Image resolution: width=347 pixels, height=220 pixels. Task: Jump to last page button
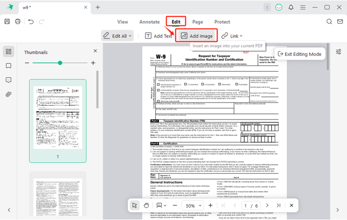pyautogui.click(x=278, y=206)
